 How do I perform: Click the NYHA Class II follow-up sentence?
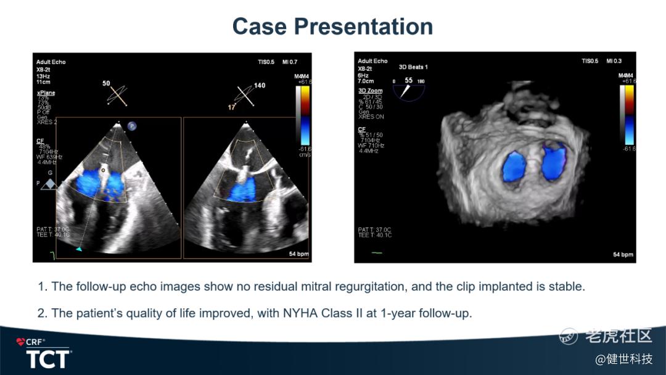pyautogui.click(x=255, y=313)
